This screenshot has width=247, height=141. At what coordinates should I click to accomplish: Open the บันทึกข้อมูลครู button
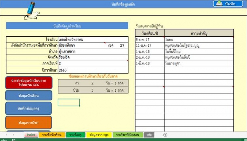28,108
